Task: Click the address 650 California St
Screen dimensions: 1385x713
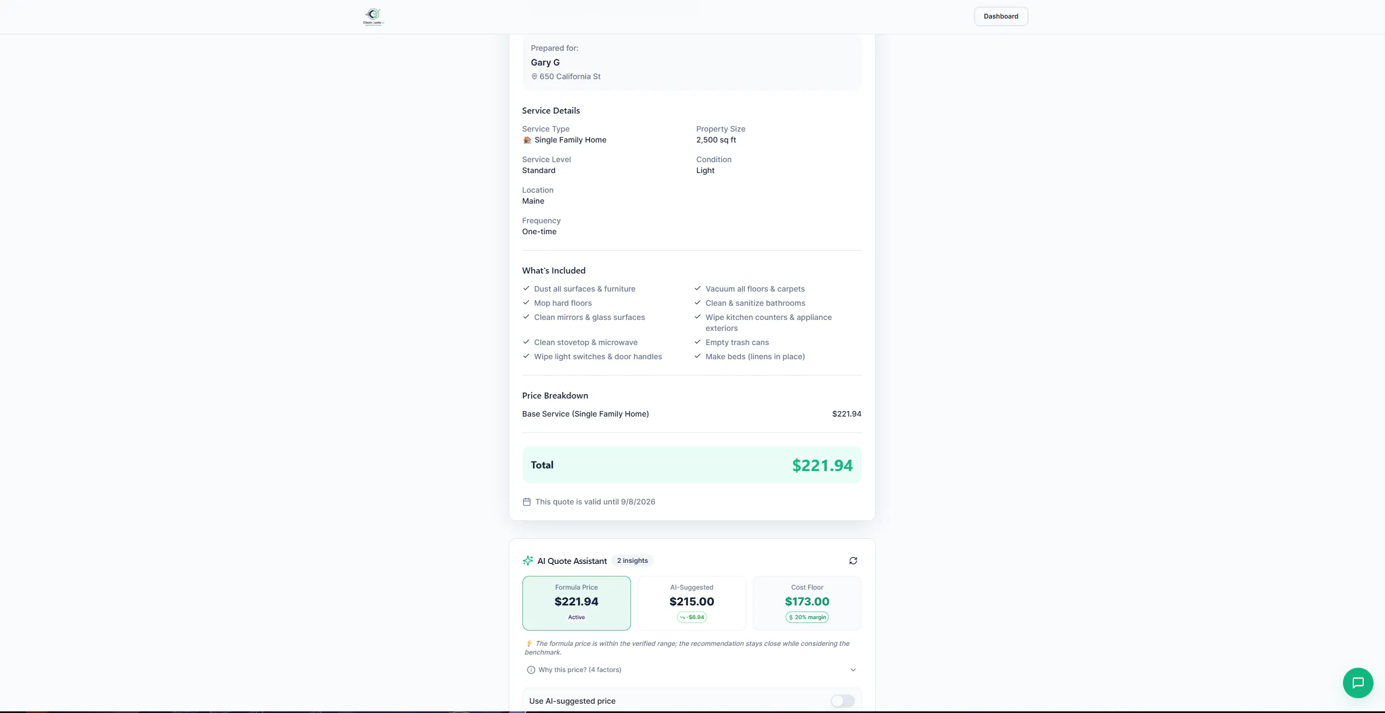Action: pos(570,76)
